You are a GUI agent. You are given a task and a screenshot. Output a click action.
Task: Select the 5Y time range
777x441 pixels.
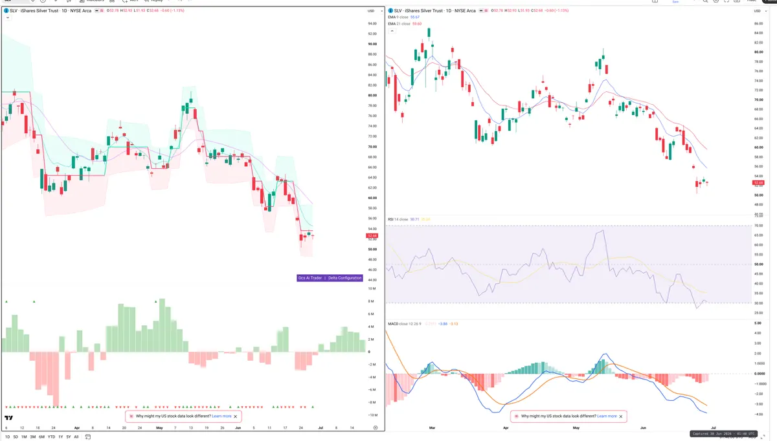(x=68, y=437)
